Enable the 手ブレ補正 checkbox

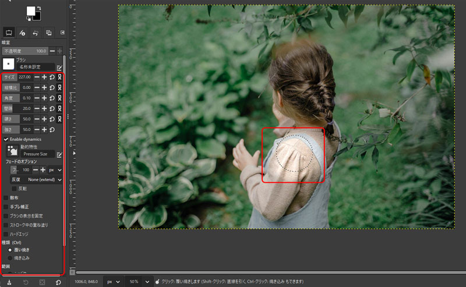6,207
